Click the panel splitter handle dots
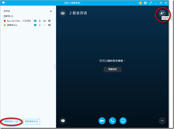This screenshot has height=129, width=174. pos(55,67)
